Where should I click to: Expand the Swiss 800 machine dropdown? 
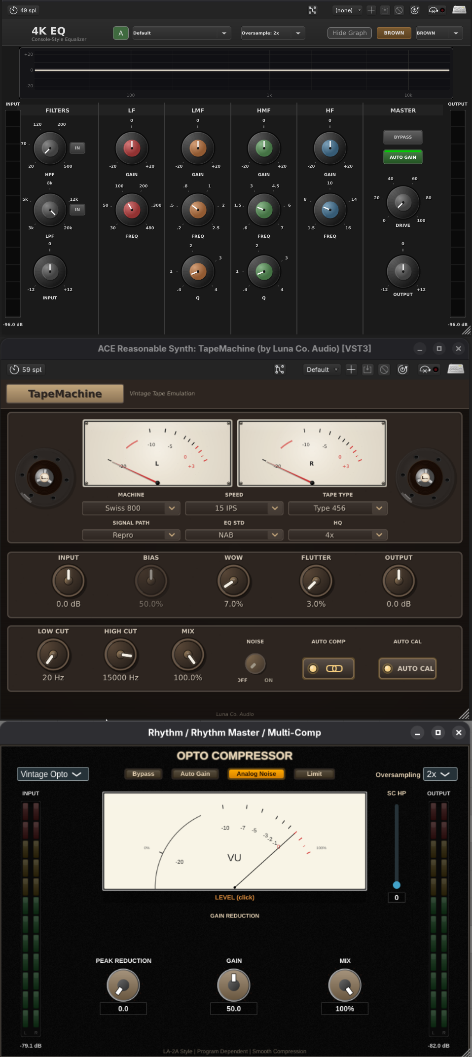pyautogui.click(x=131, y=508)
